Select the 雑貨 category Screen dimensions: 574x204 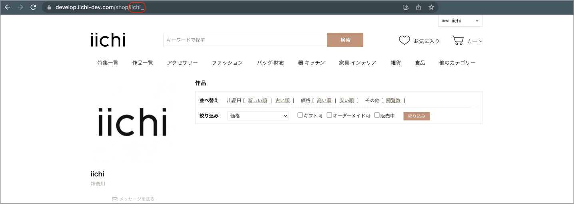[x=396, y=63]
